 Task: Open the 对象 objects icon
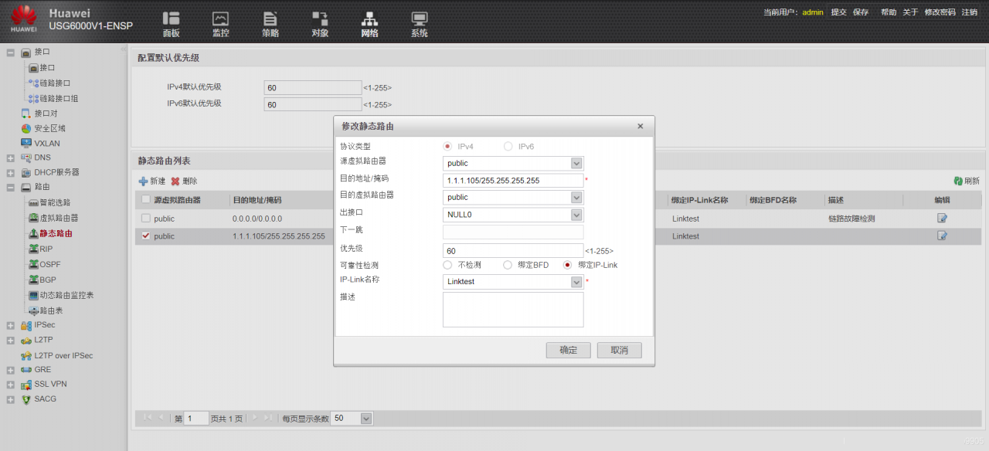click(320, 19)
